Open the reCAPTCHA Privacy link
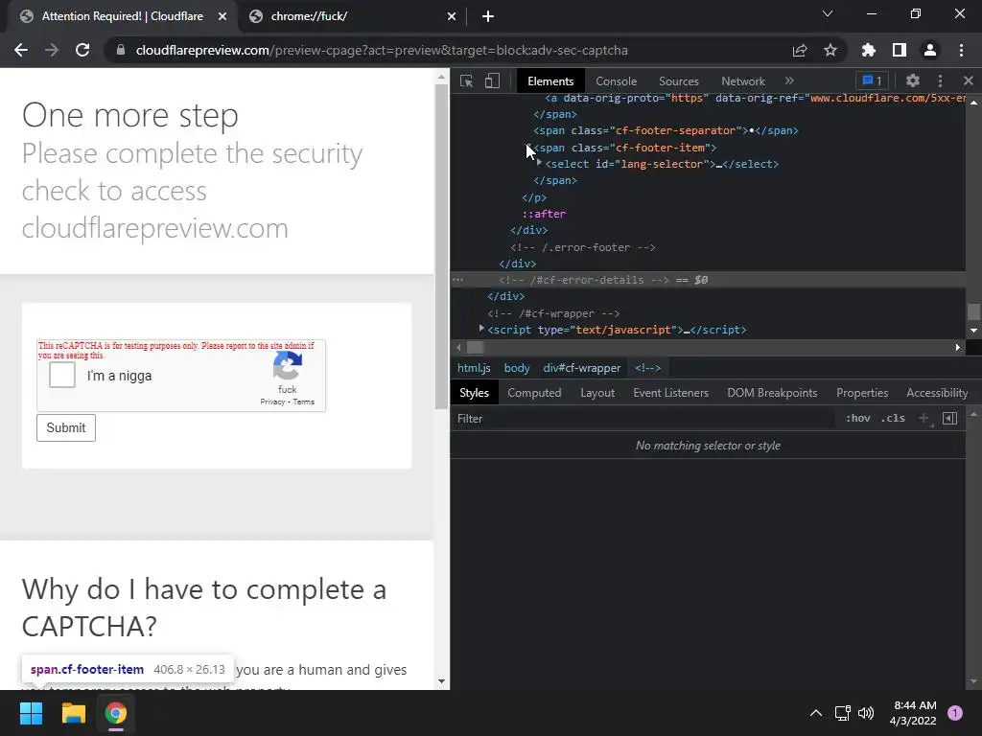The height and width of the screenshot is (736, 982). coord(272,402)
